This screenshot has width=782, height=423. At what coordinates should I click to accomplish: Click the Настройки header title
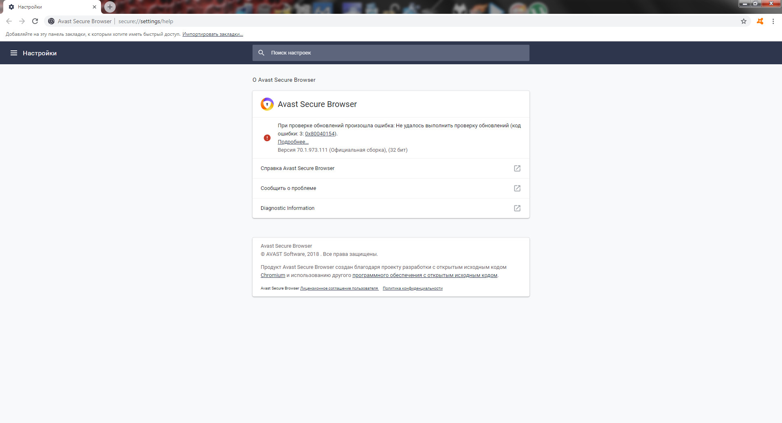click(40, 53)
